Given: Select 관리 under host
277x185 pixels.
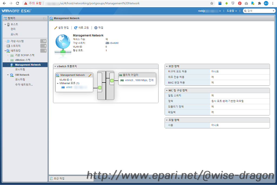Looking at the screenshot, I should 13,29.
